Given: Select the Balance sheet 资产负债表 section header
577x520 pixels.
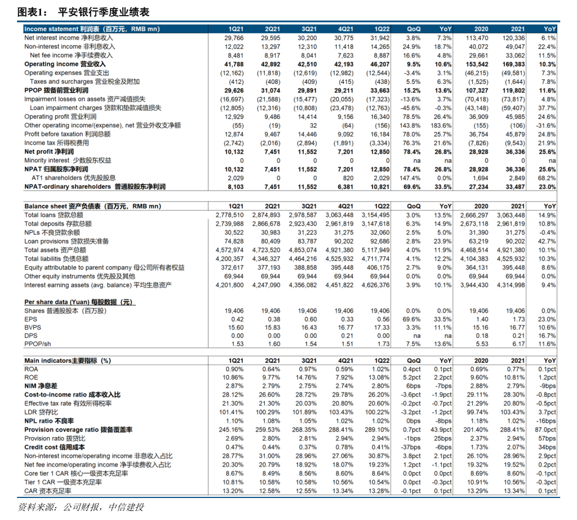Looking at the screenshot, I should coord(92,206).
